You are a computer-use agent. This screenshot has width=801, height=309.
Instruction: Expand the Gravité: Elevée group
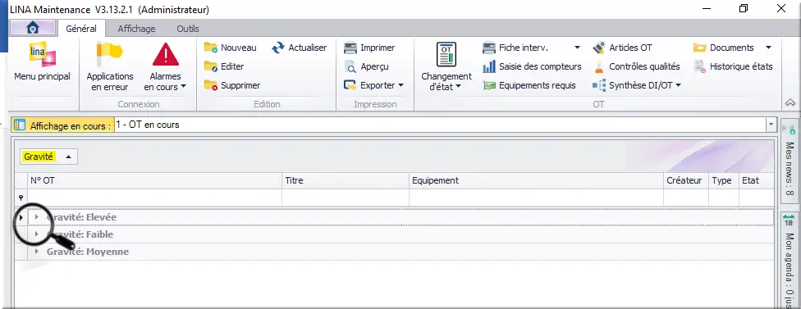coord(37,217)
